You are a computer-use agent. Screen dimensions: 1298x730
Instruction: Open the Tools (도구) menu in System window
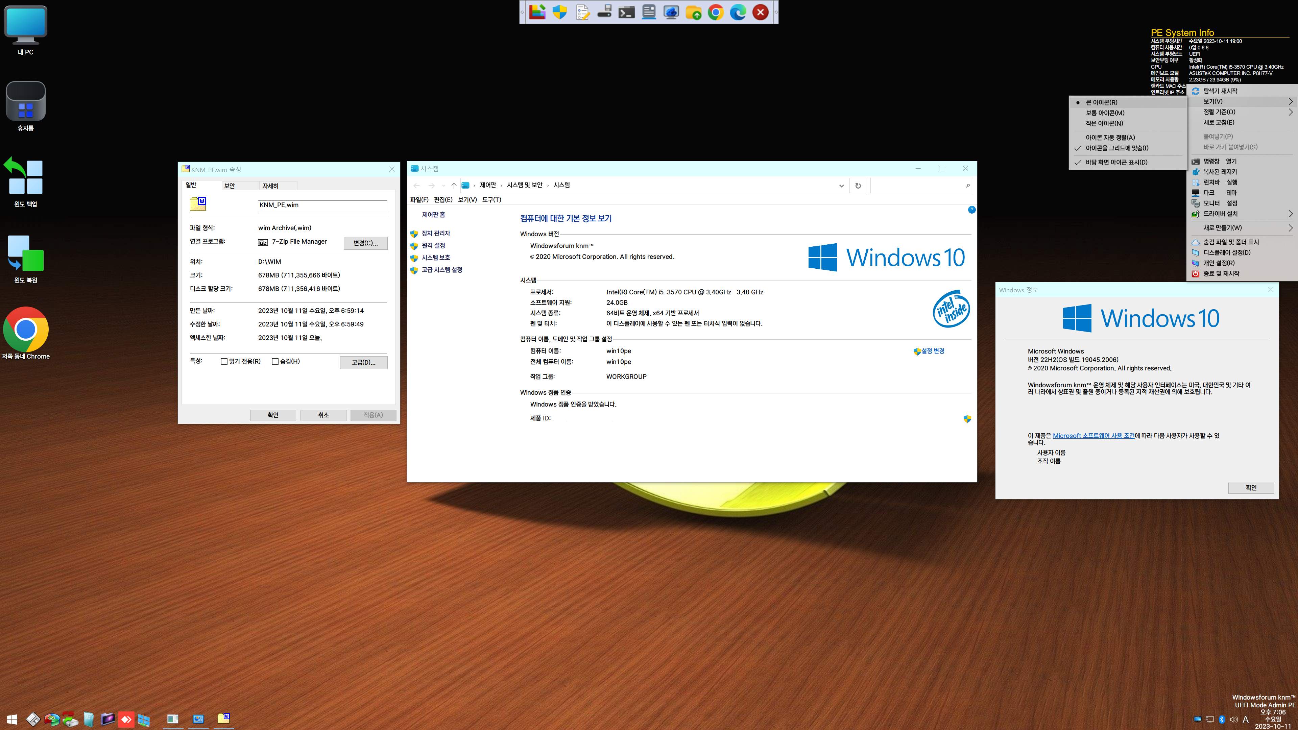492,200
